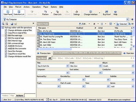Click the file list vertical scroll down arrow
This screenshot has height=102, width=136.
[134, 46]
